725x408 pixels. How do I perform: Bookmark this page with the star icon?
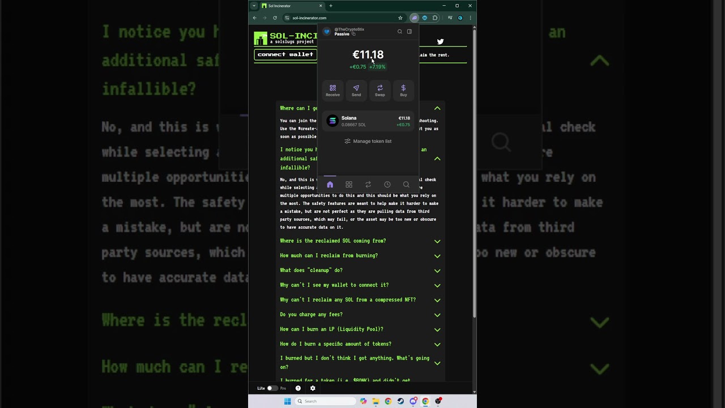point(400,18)
